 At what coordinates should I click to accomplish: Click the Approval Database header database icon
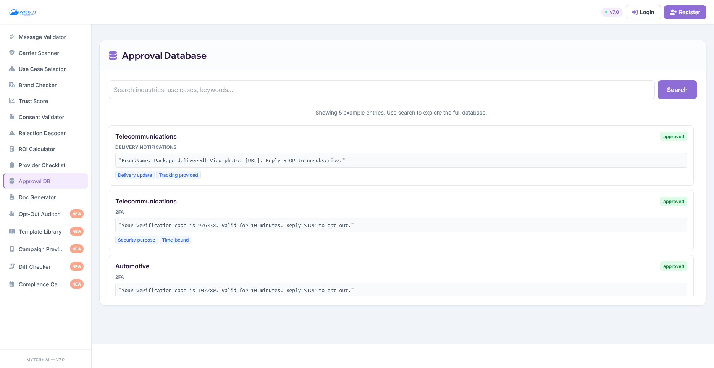(113, 55)
